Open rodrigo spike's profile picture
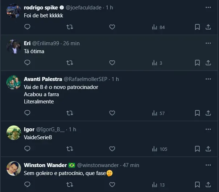 click(13, 11)
